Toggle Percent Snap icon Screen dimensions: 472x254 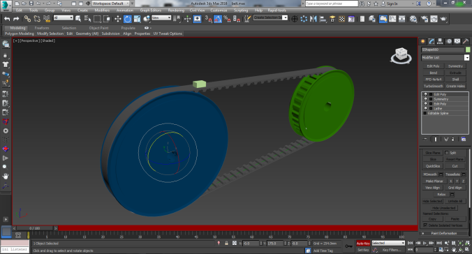[227, 19]
